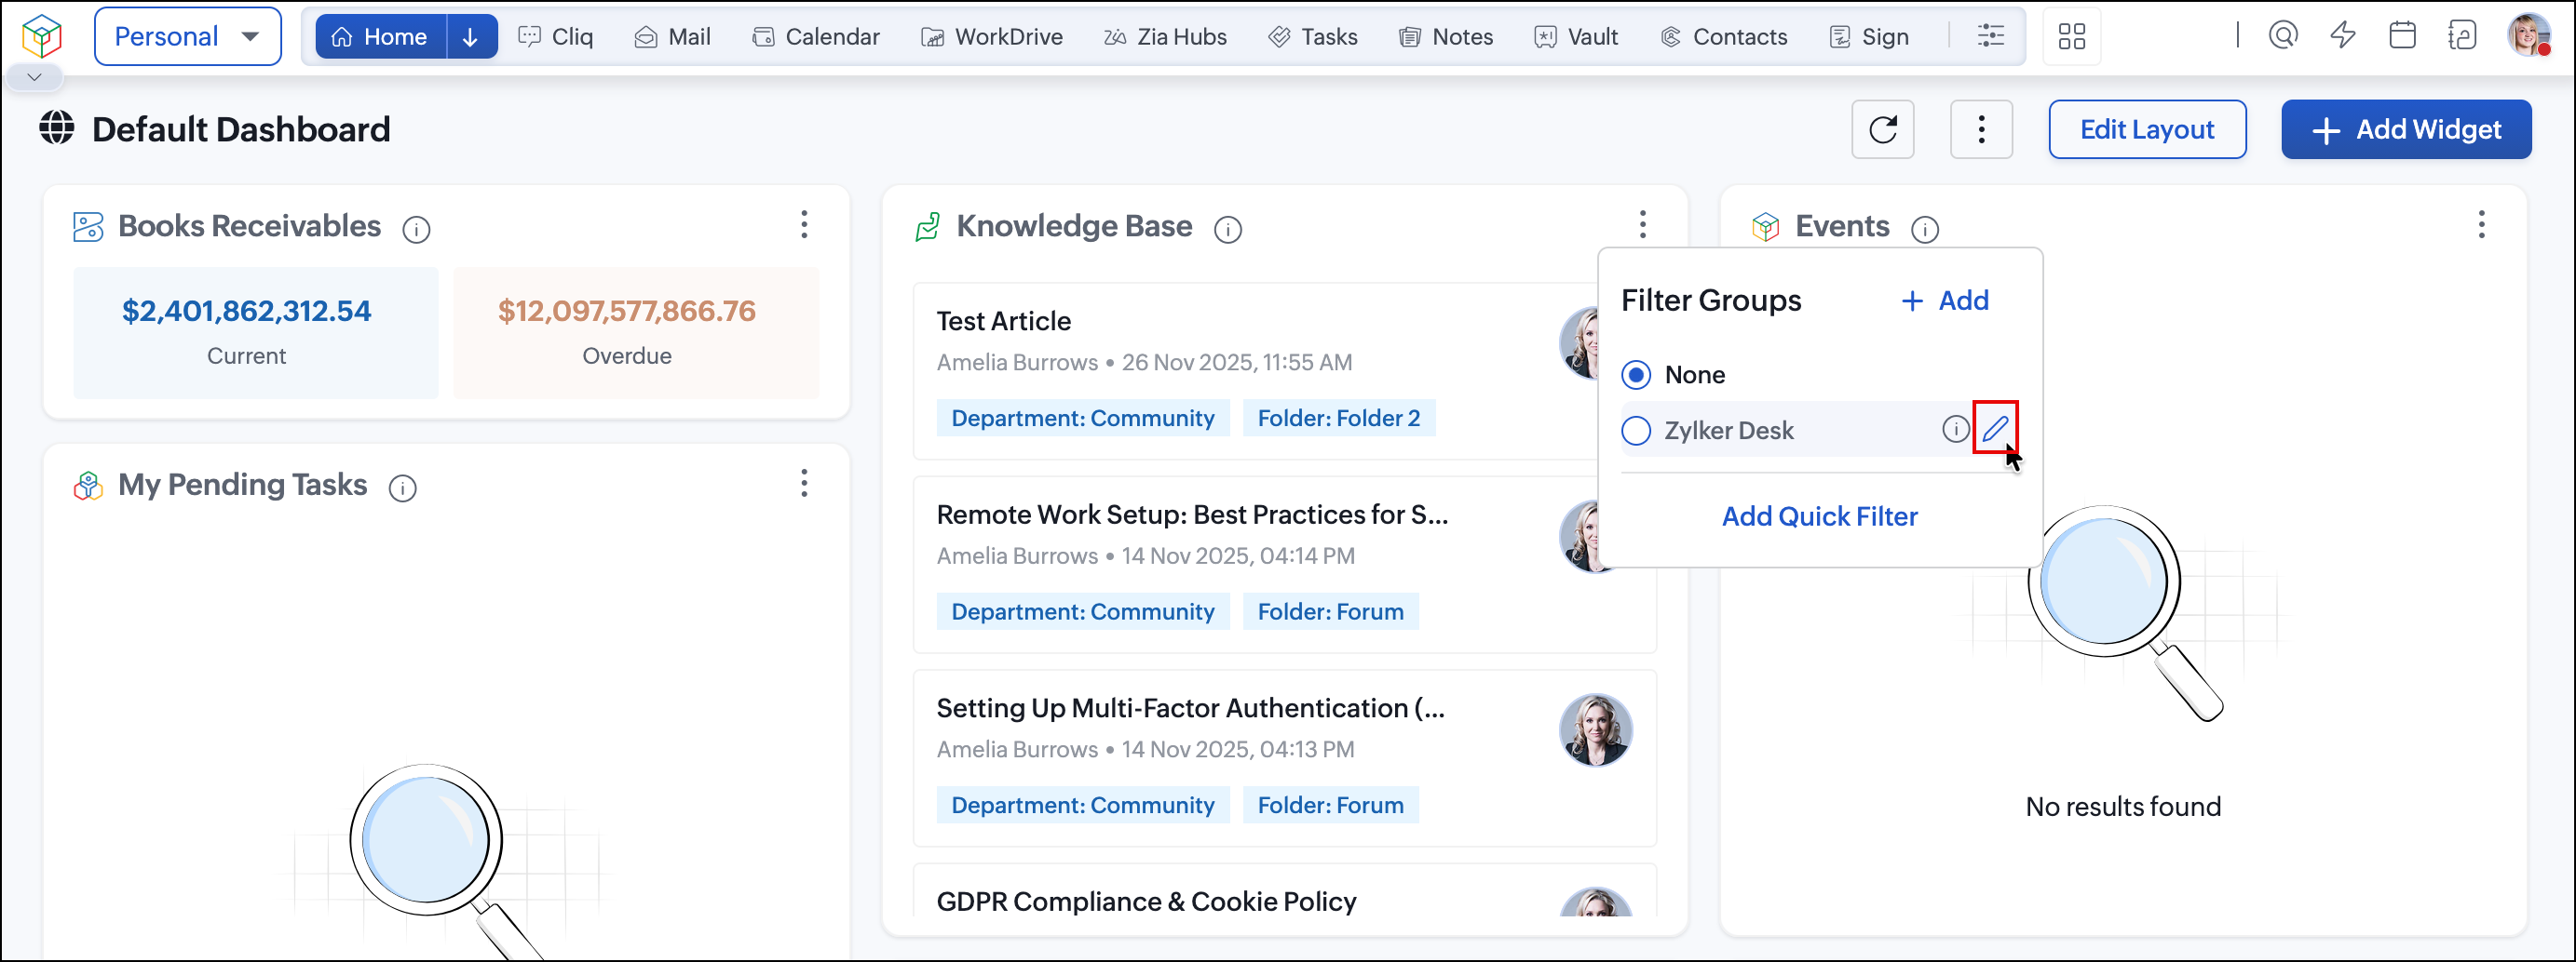Open the lightning bolt quick actions

click(x=2343, y=36)
